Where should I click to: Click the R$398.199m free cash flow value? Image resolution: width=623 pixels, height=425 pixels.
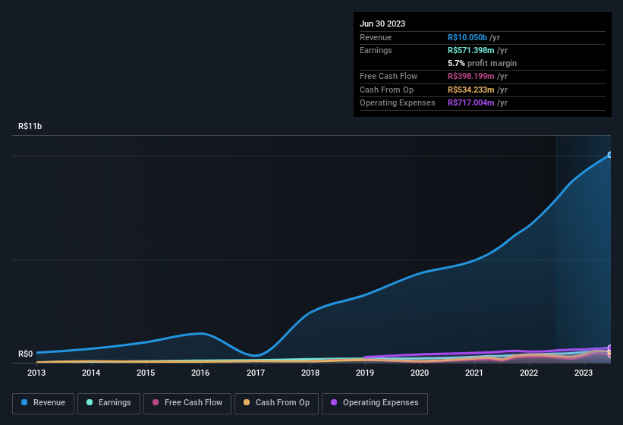pyautogui.click(x=470, y=76)
